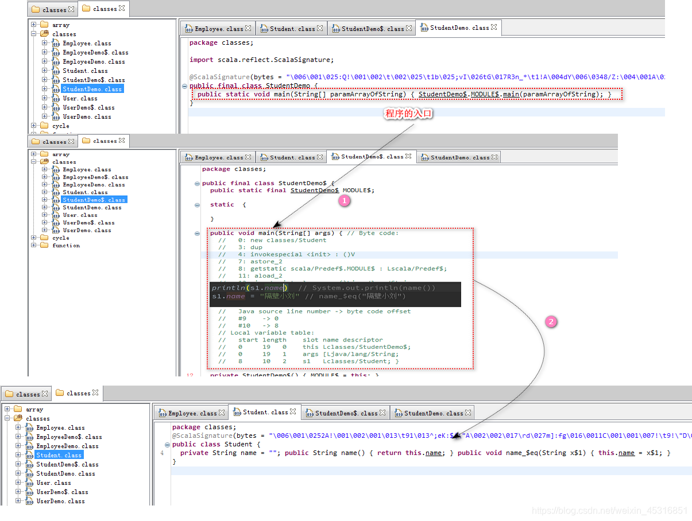692x521 pixels.
Task: Close the Employee.class tab in top window
Action: click(x=248, y=28)
